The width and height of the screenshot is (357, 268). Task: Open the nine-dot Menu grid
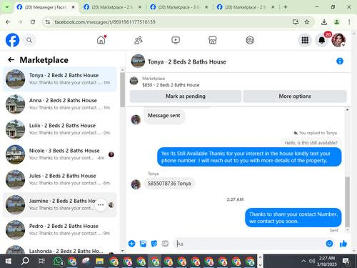[305, 40]
